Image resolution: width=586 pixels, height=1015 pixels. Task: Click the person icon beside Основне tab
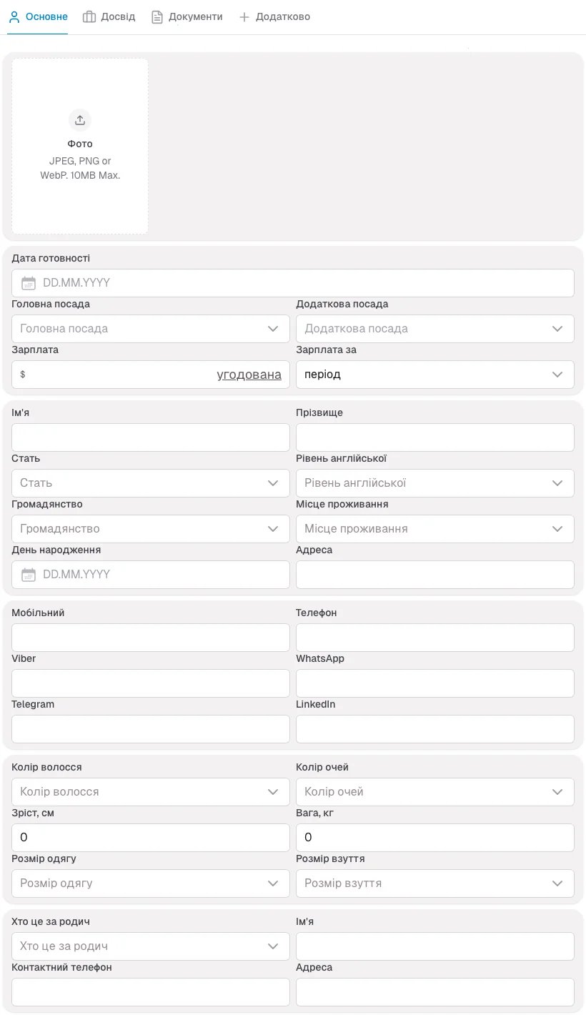coord(14,16)
